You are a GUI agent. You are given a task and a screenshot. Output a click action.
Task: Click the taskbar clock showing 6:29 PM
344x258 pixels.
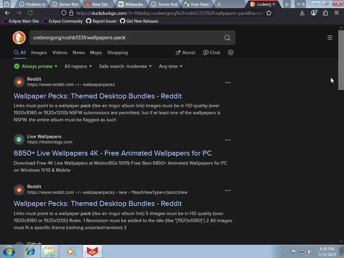click(327, 252)
